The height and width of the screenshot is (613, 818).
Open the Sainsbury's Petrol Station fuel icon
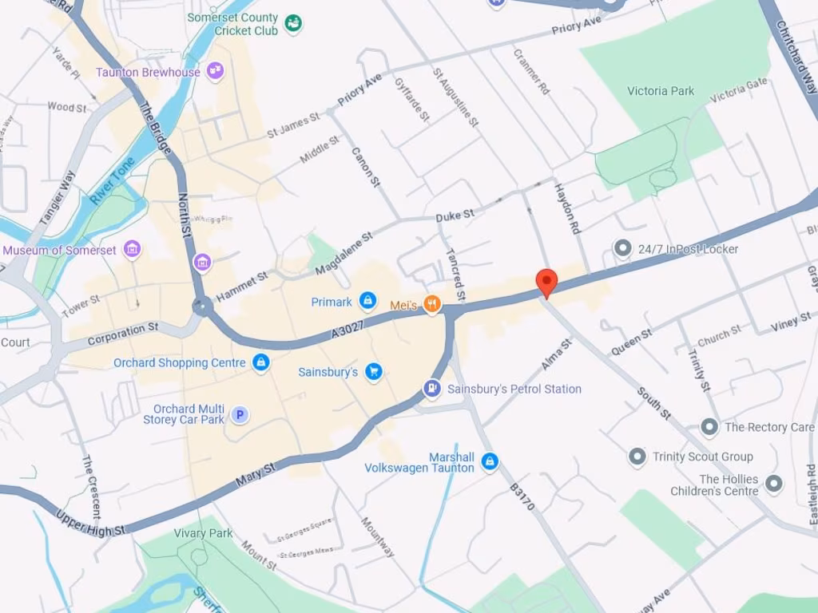[x=432, y=389]
